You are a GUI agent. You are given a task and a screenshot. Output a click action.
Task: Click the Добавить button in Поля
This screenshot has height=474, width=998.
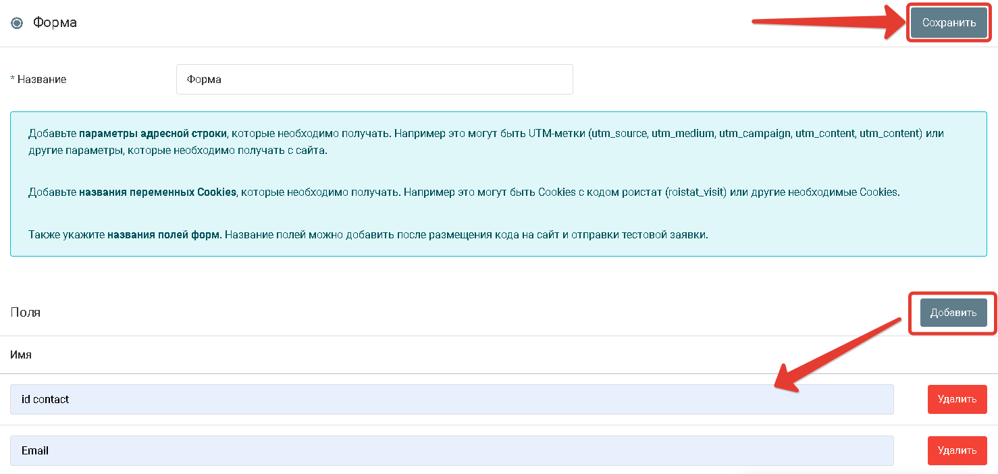click(953, 313)
